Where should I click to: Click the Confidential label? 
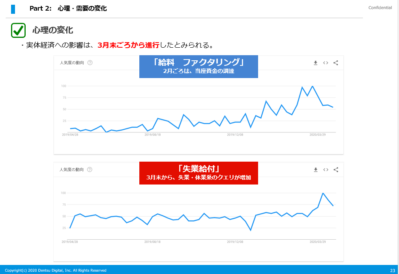point(380,8)
